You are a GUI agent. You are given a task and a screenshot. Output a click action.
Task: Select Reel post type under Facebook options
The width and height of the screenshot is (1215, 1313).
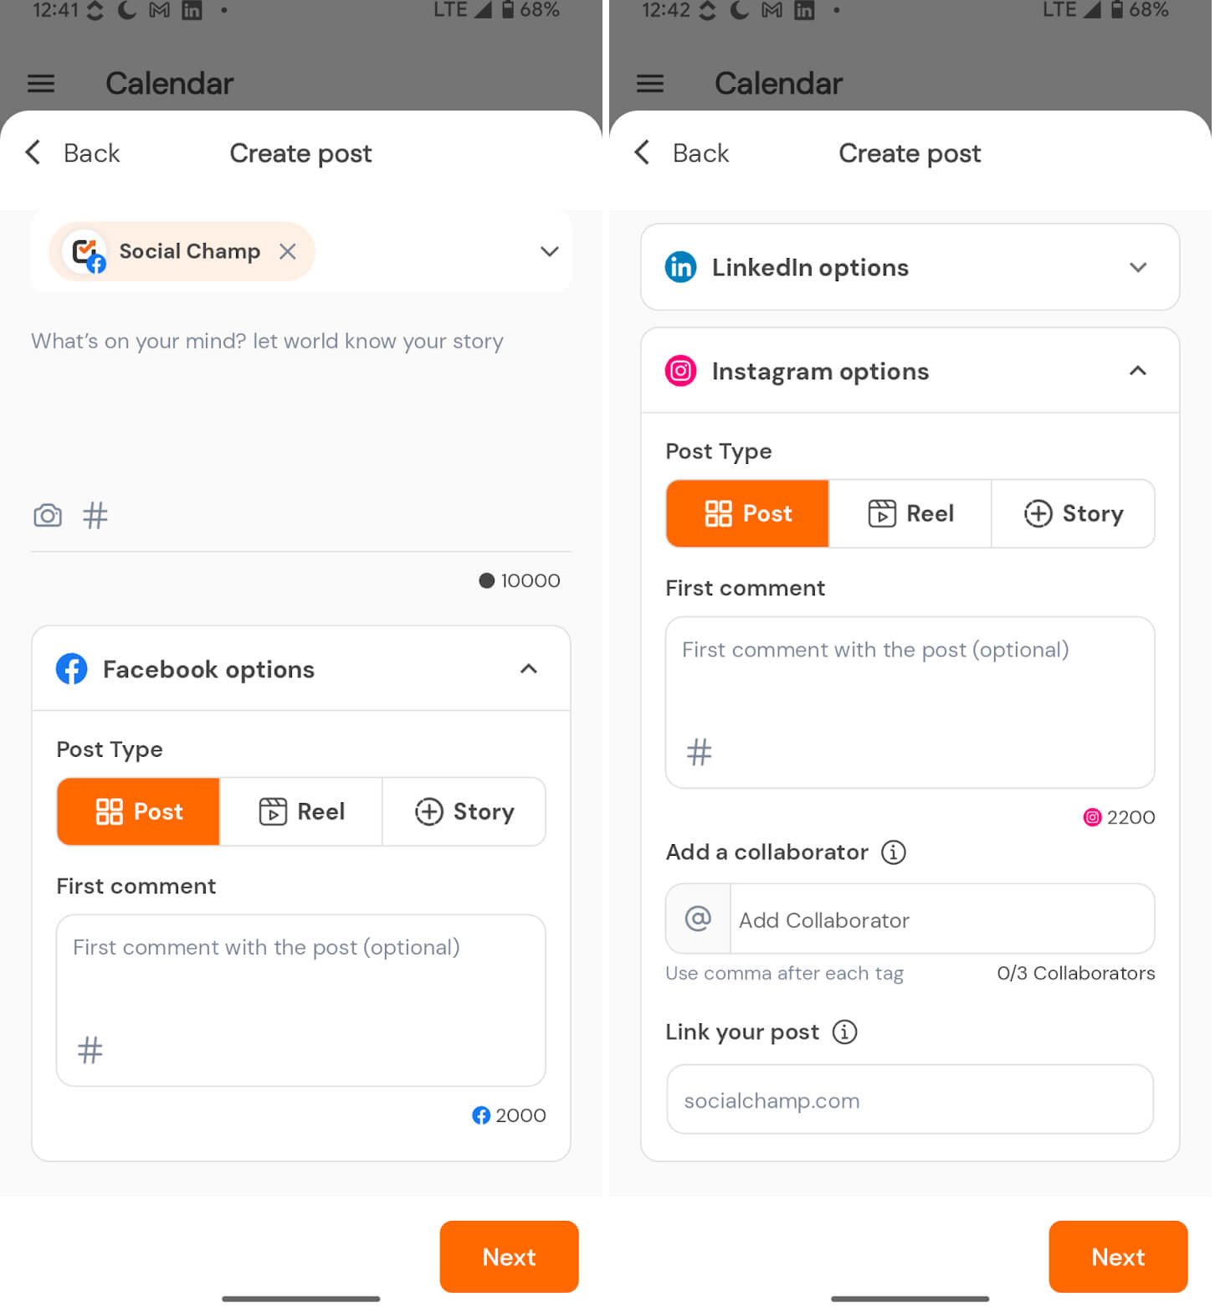(x=302, y=813)
